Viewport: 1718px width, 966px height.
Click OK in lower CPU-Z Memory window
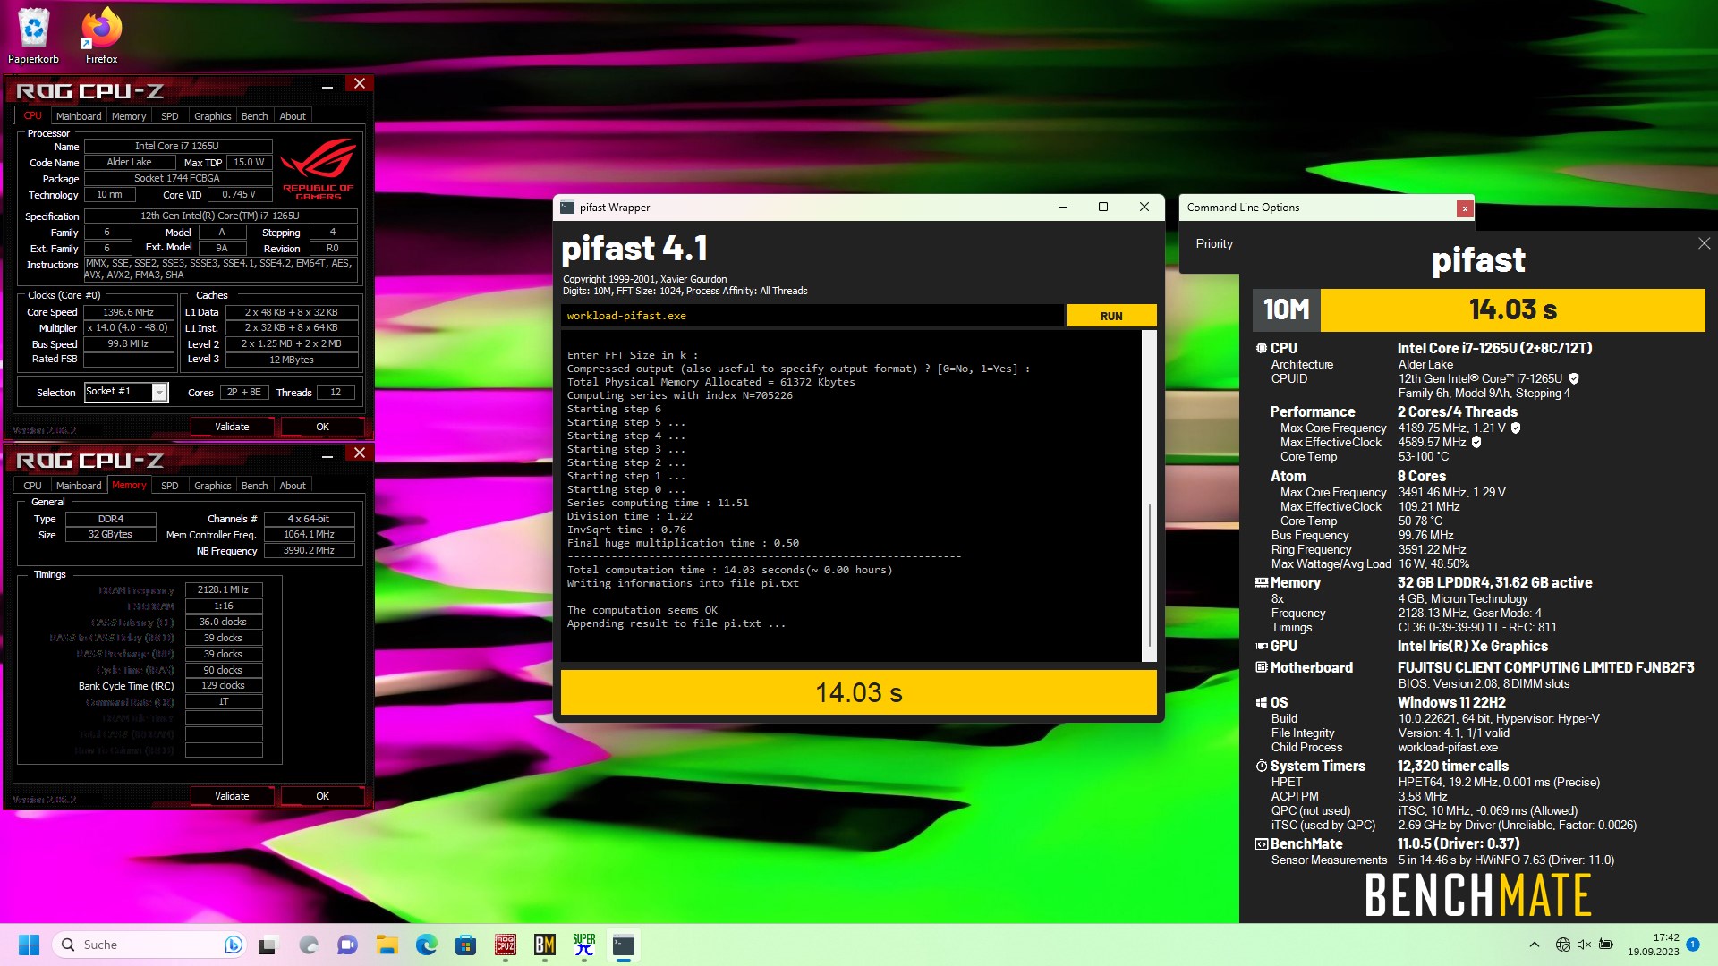pos(322,796)
